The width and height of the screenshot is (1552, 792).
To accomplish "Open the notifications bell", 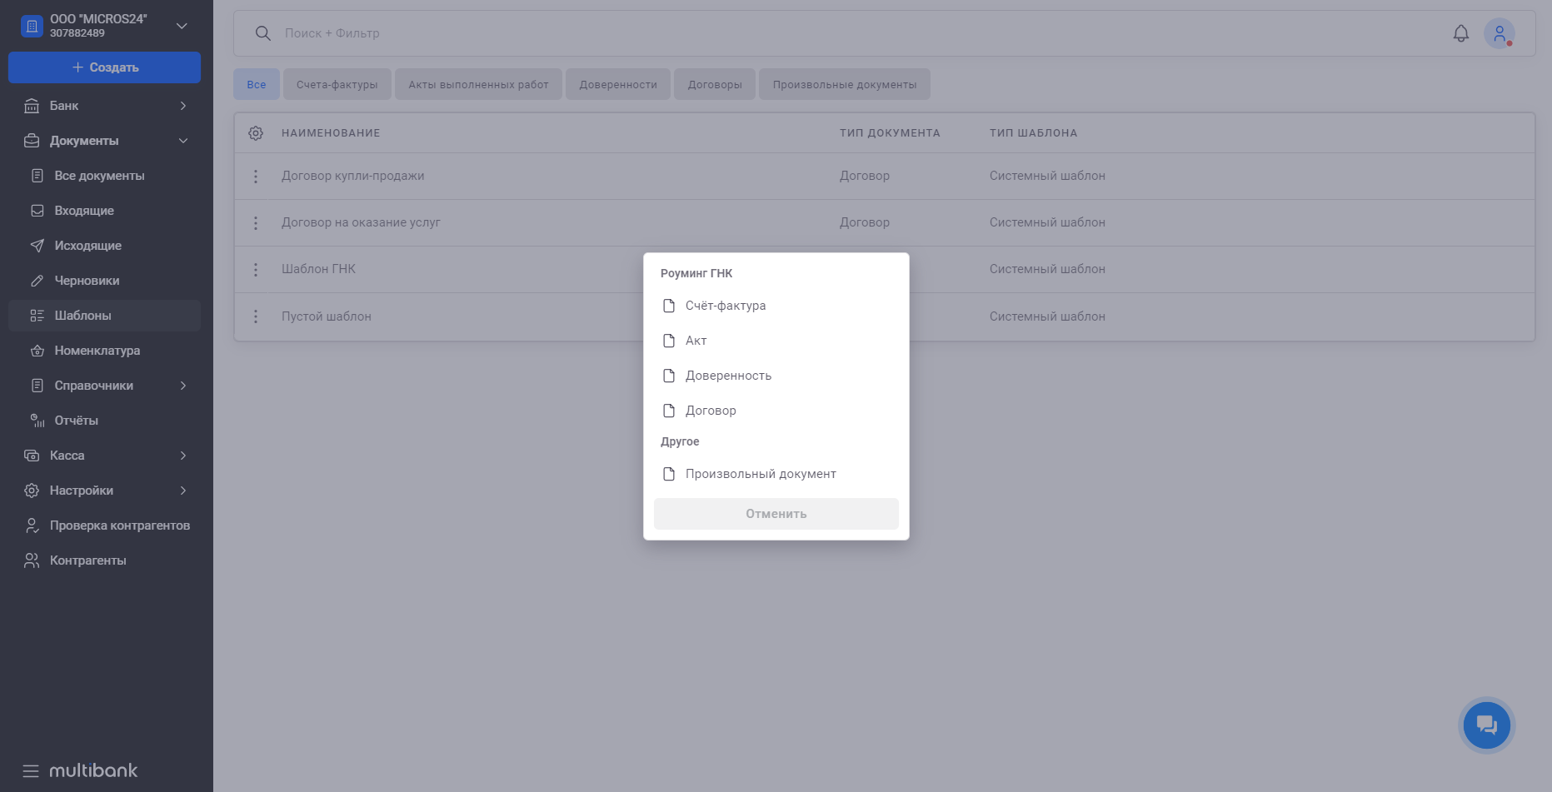I will [1460, 33].
